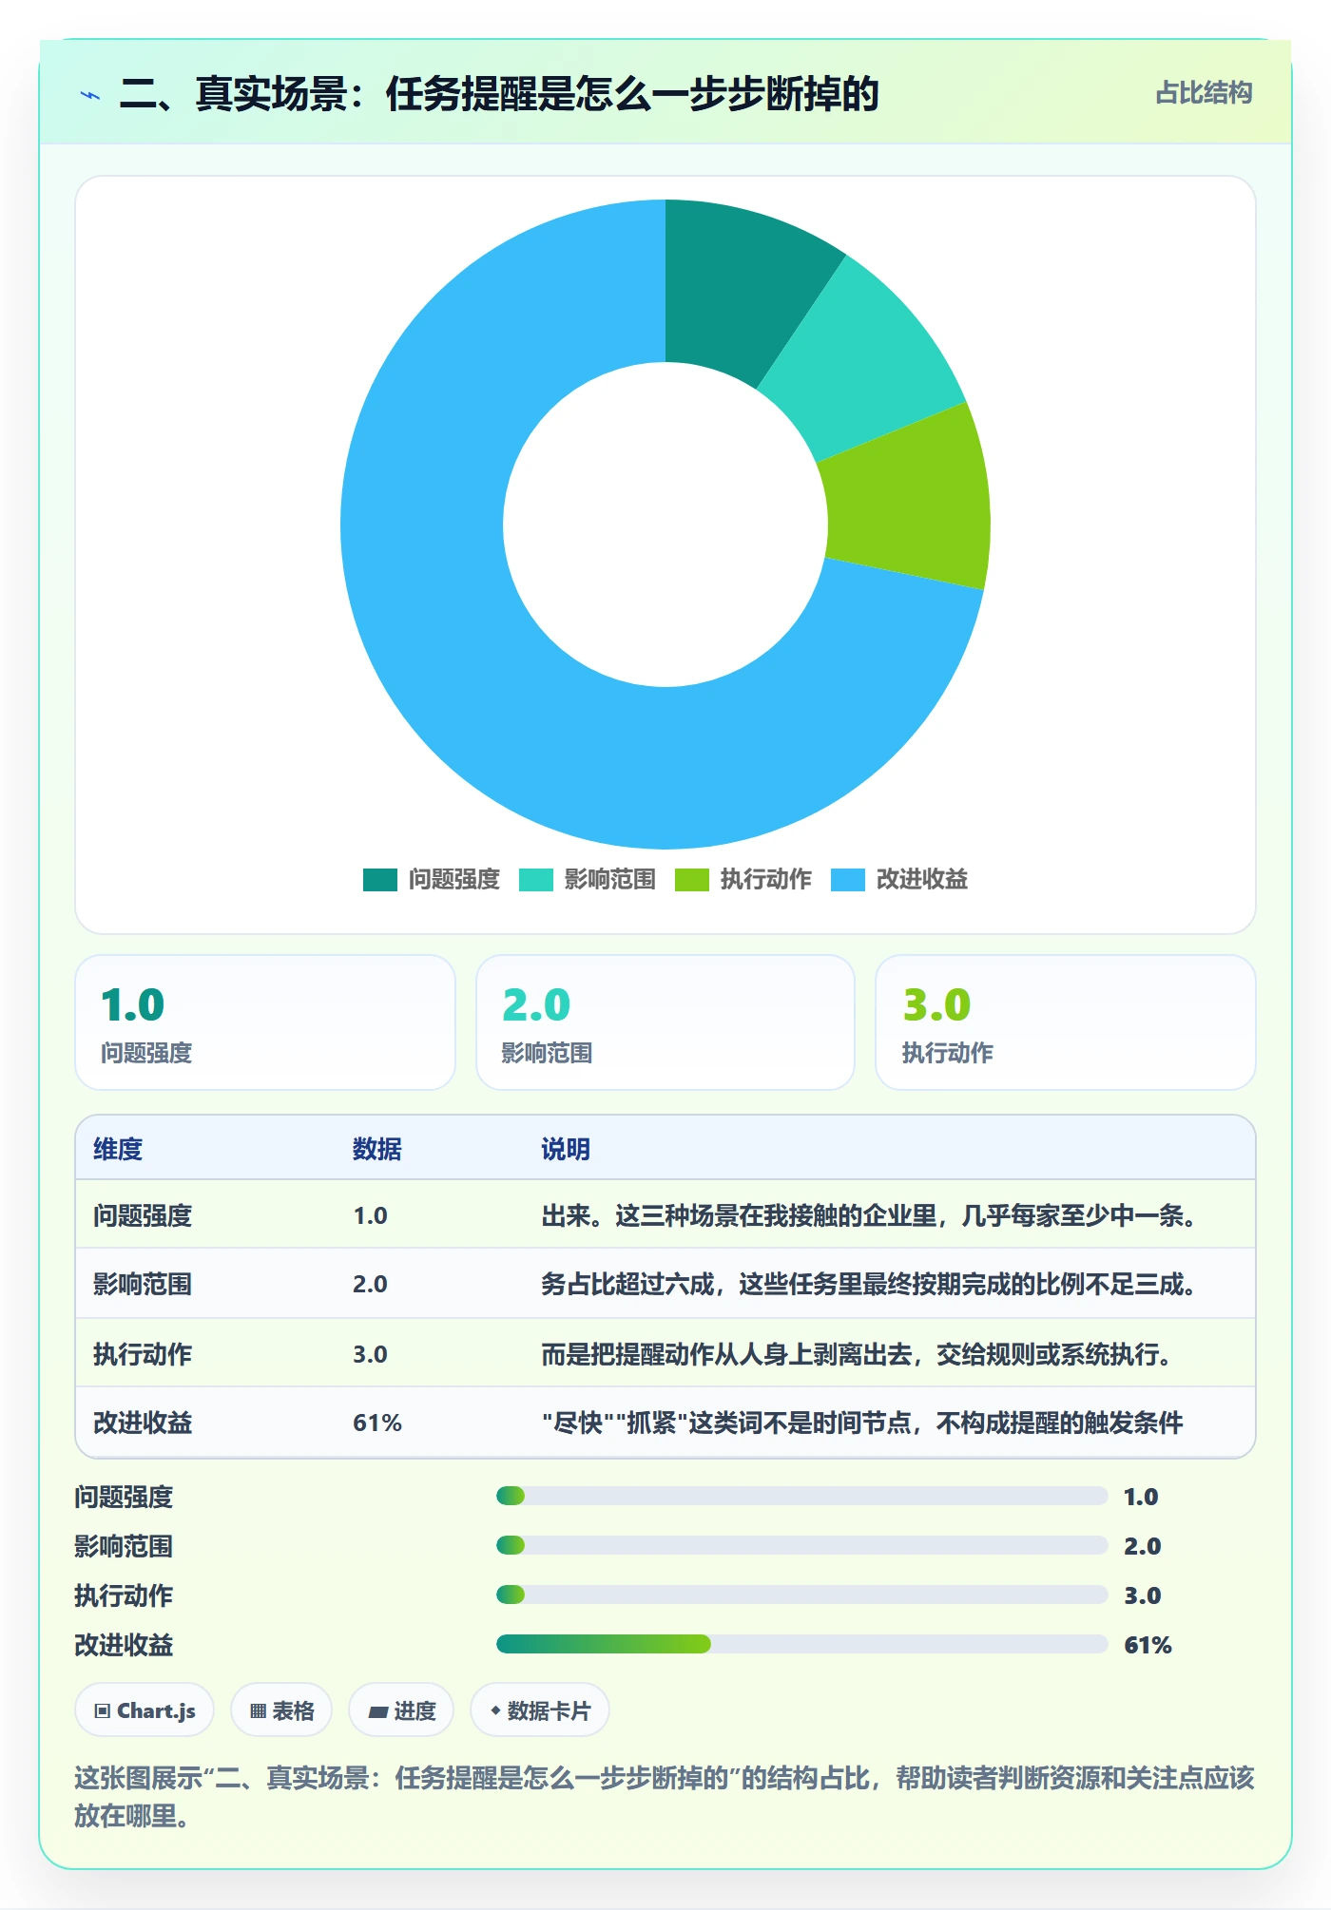The width and height of the screenshot is (1331, 1910).
Task: Click the 影响范围 progress bar
Action: point(801,1546)
